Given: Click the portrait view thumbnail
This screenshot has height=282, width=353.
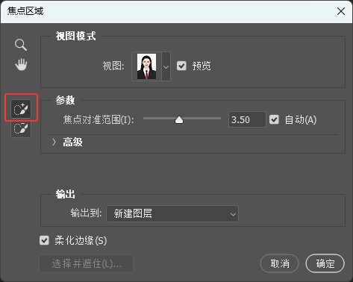Looking at the screenshot, I should (x=146, y=66).
